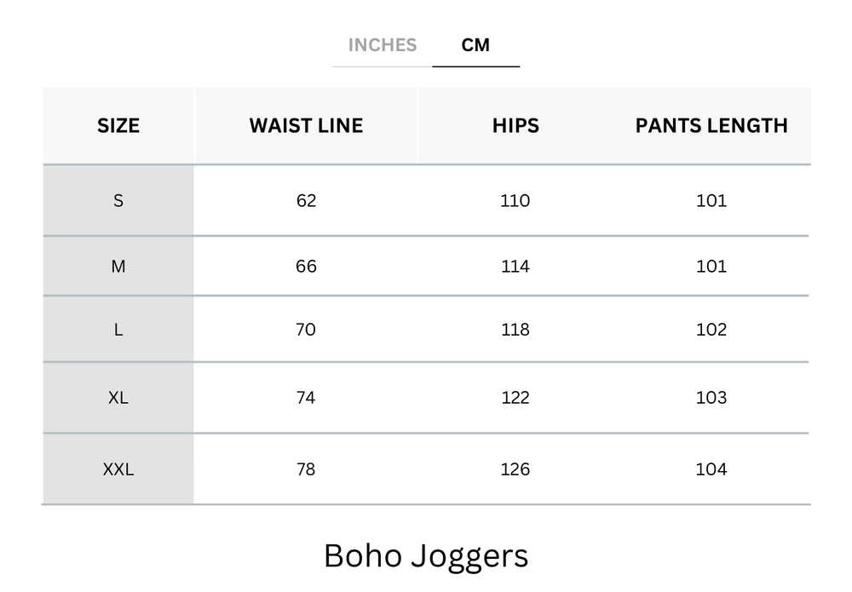This screenshot has height=592, width=852.
Task: Click the HIPS column header
Action: click(x=515, y=126)
